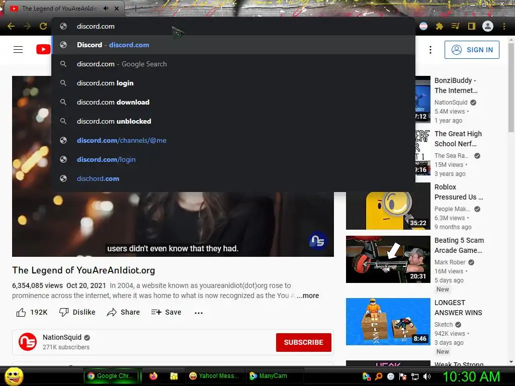
Task: Click the 10:30 AM clock
Action: 471,376
